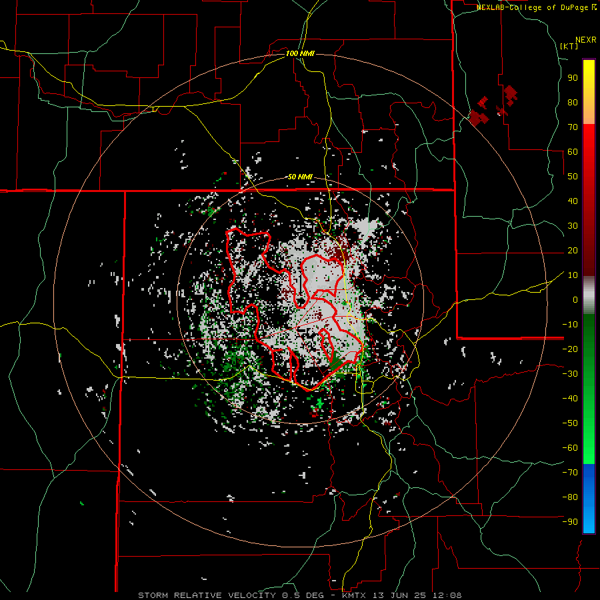Image resolution: width=600 pixels, height=600 pixels.
Task: Click the -20 value on velocity scale
Action: click(x=570, y=349)
